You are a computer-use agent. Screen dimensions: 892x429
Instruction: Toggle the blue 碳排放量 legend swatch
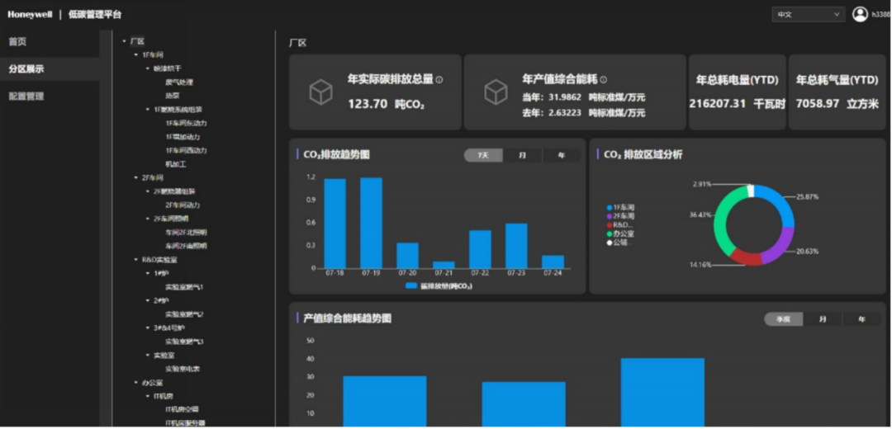tap(411, 285)
